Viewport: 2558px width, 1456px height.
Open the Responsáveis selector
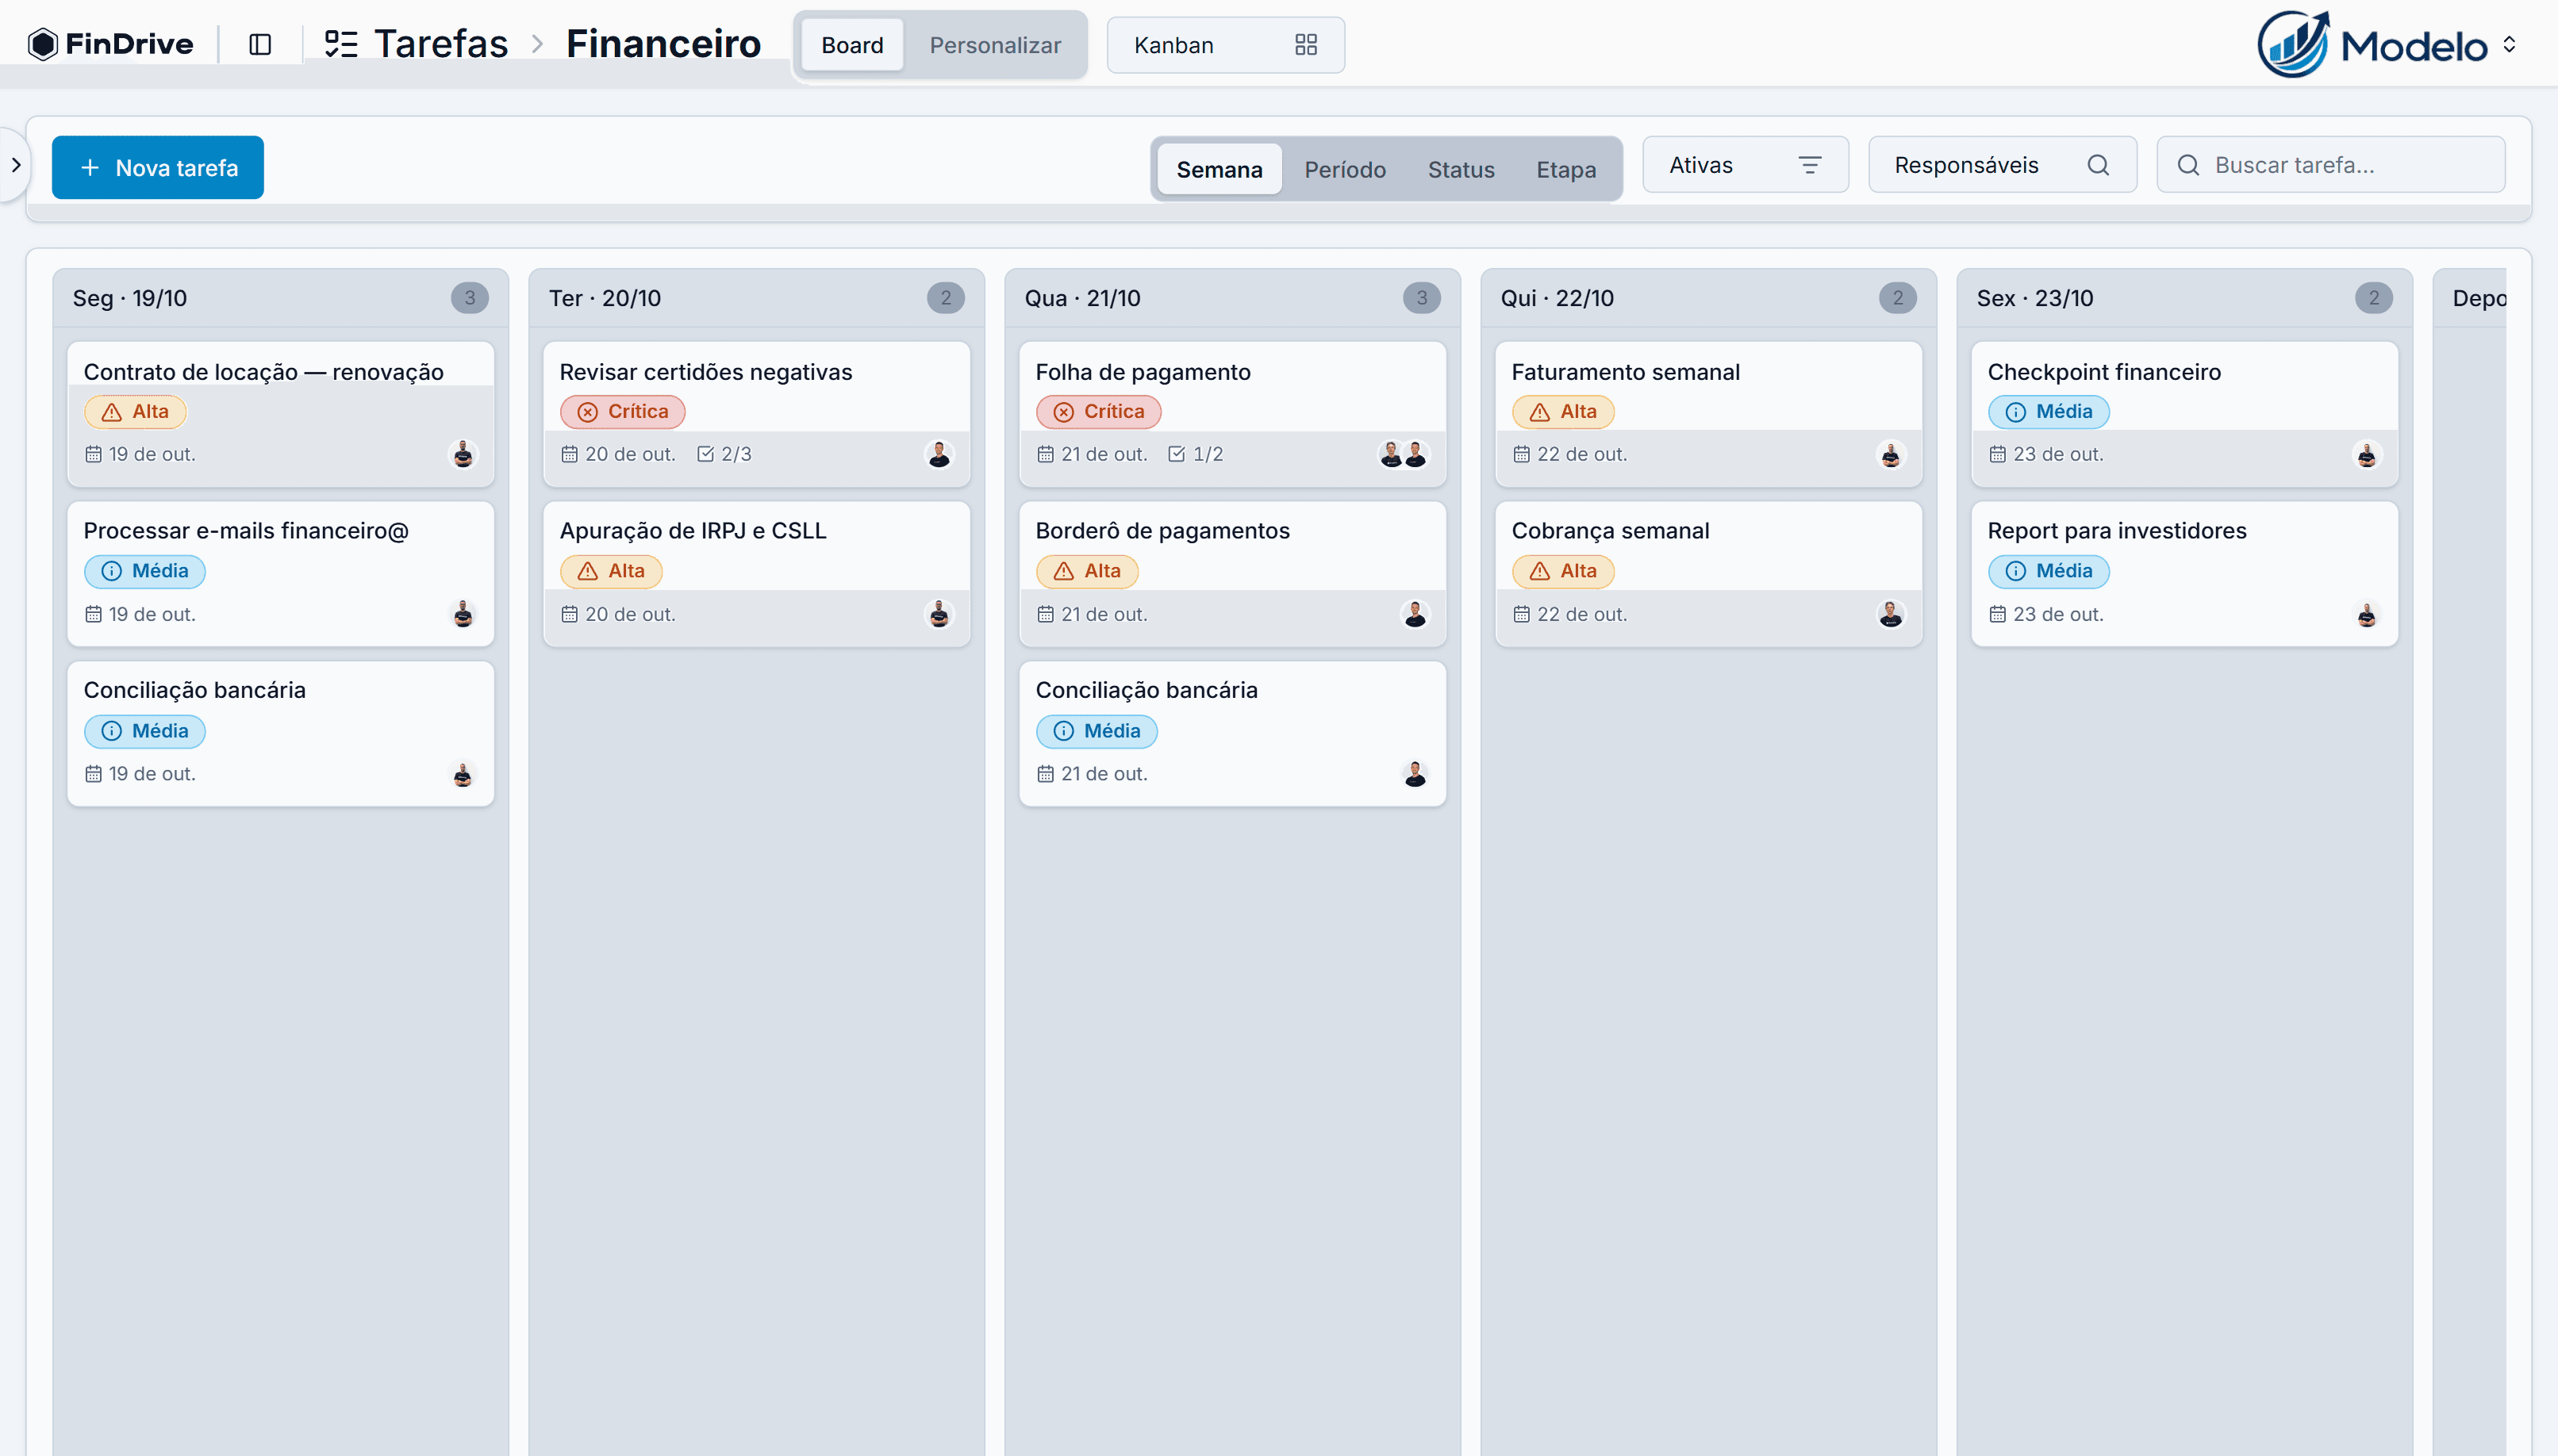point(2002,165)
